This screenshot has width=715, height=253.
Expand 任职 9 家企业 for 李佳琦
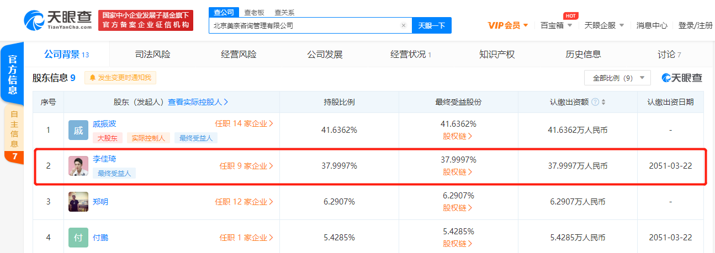(x=247, y=165)
